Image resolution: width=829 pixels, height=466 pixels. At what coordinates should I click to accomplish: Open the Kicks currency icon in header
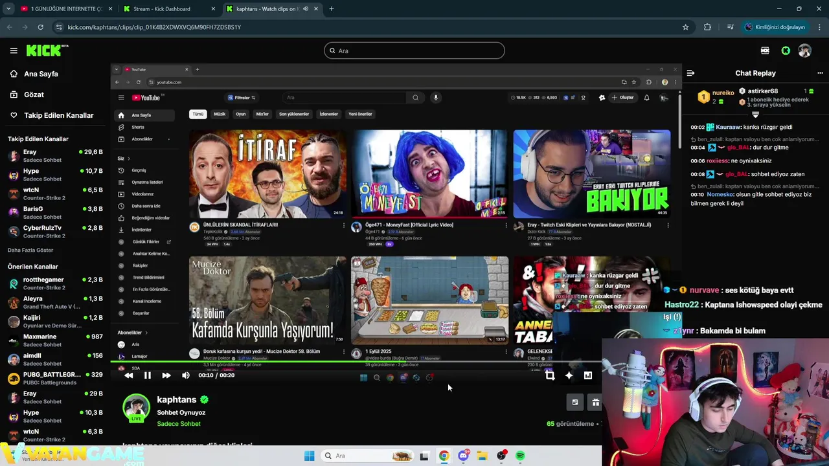[x=765, y=50]
